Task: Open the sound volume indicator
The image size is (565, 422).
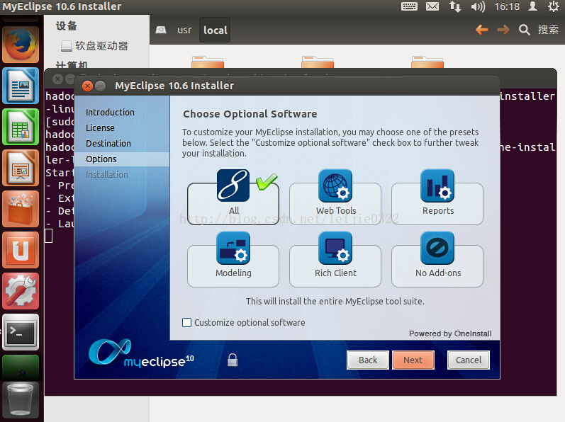Action: pyautogui.click(x=478, y=6)
